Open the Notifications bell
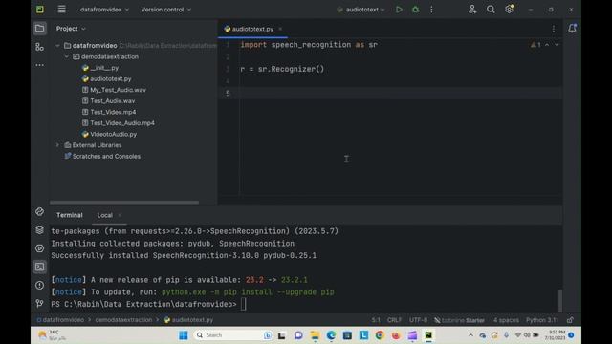 coord(572,28)
